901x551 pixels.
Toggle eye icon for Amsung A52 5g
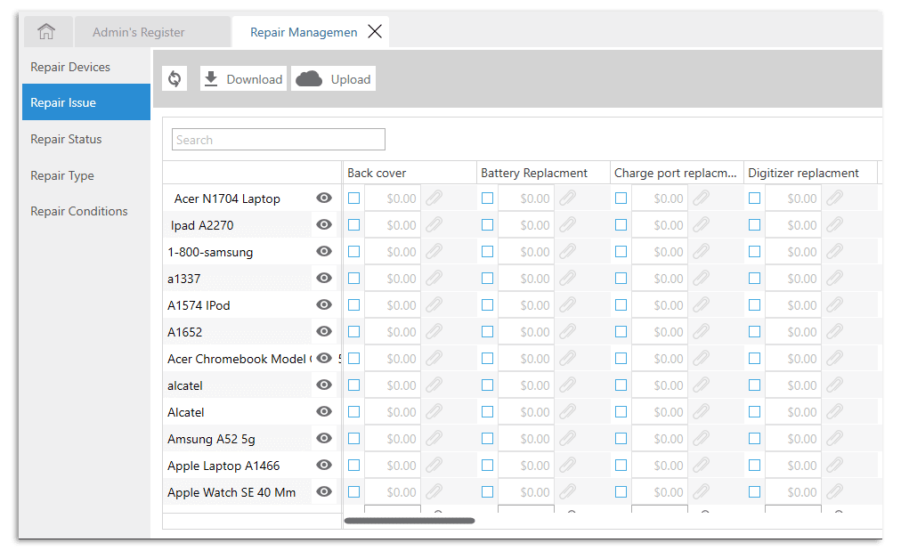(x=324, y=438)
